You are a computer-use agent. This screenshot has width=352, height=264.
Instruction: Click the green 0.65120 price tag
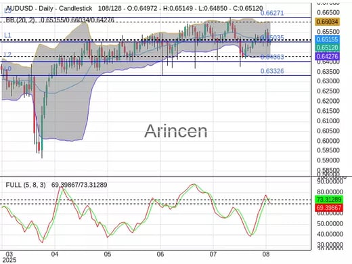coord(327,47)
